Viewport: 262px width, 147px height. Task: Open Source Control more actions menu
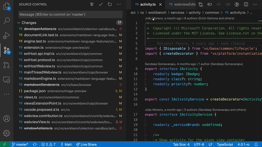(x=119, y=4)
